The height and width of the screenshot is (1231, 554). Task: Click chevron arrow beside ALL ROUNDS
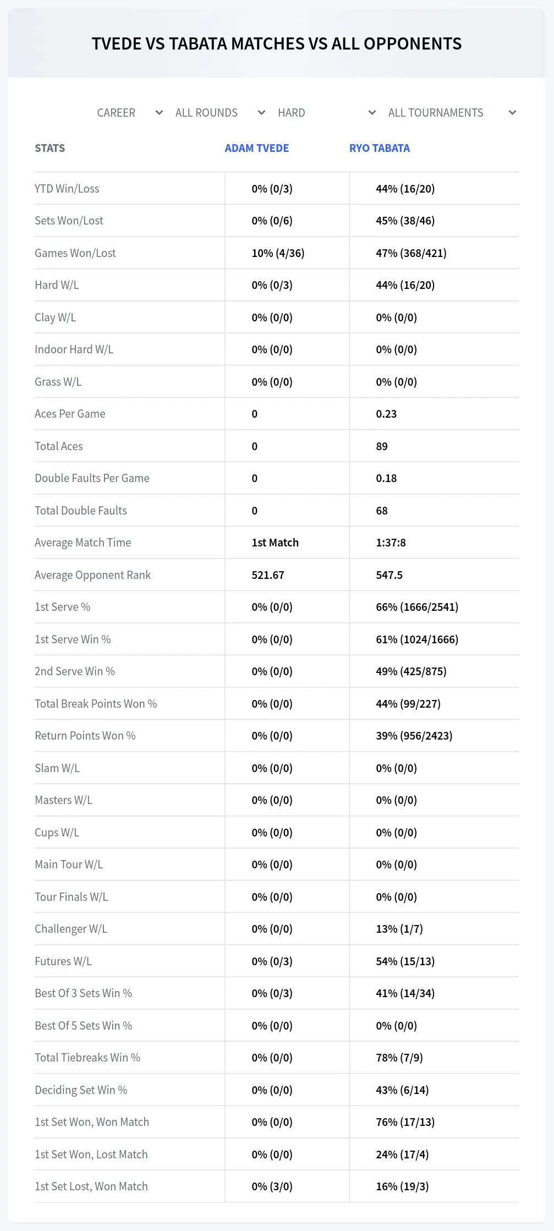click(261, 113)
